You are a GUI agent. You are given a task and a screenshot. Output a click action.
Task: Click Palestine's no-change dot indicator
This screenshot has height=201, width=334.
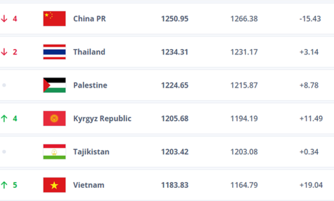4,85
